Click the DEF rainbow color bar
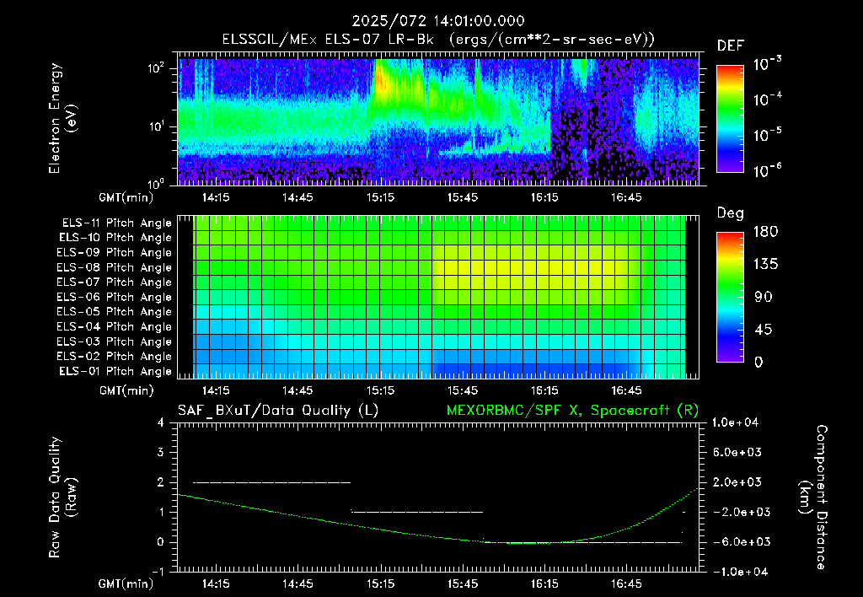The width and height of the screenshot is (863, 597). click(x=730, y=119)
